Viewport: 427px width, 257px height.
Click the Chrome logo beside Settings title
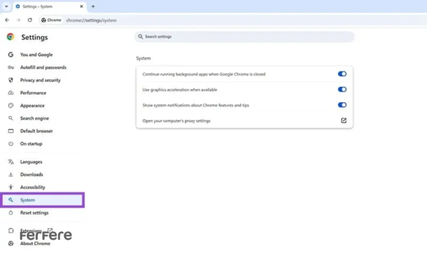coord(10,37)
